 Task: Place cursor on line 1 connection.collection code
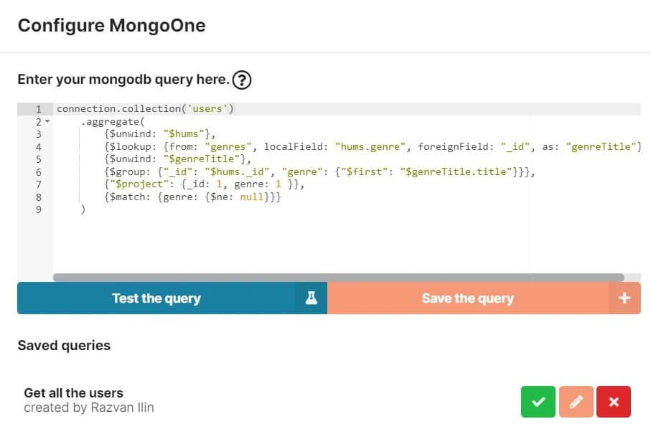(145, 109)
